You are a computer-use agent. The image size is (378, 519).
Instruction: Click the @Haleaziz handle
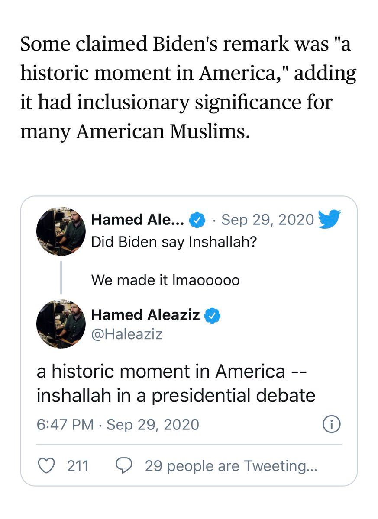[126, 334]
